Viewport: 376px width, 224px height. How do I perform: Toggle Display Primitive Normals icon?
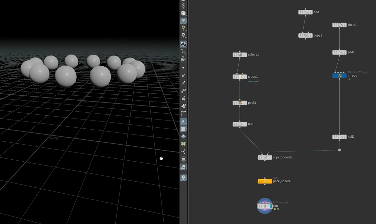tap(183, 98)
